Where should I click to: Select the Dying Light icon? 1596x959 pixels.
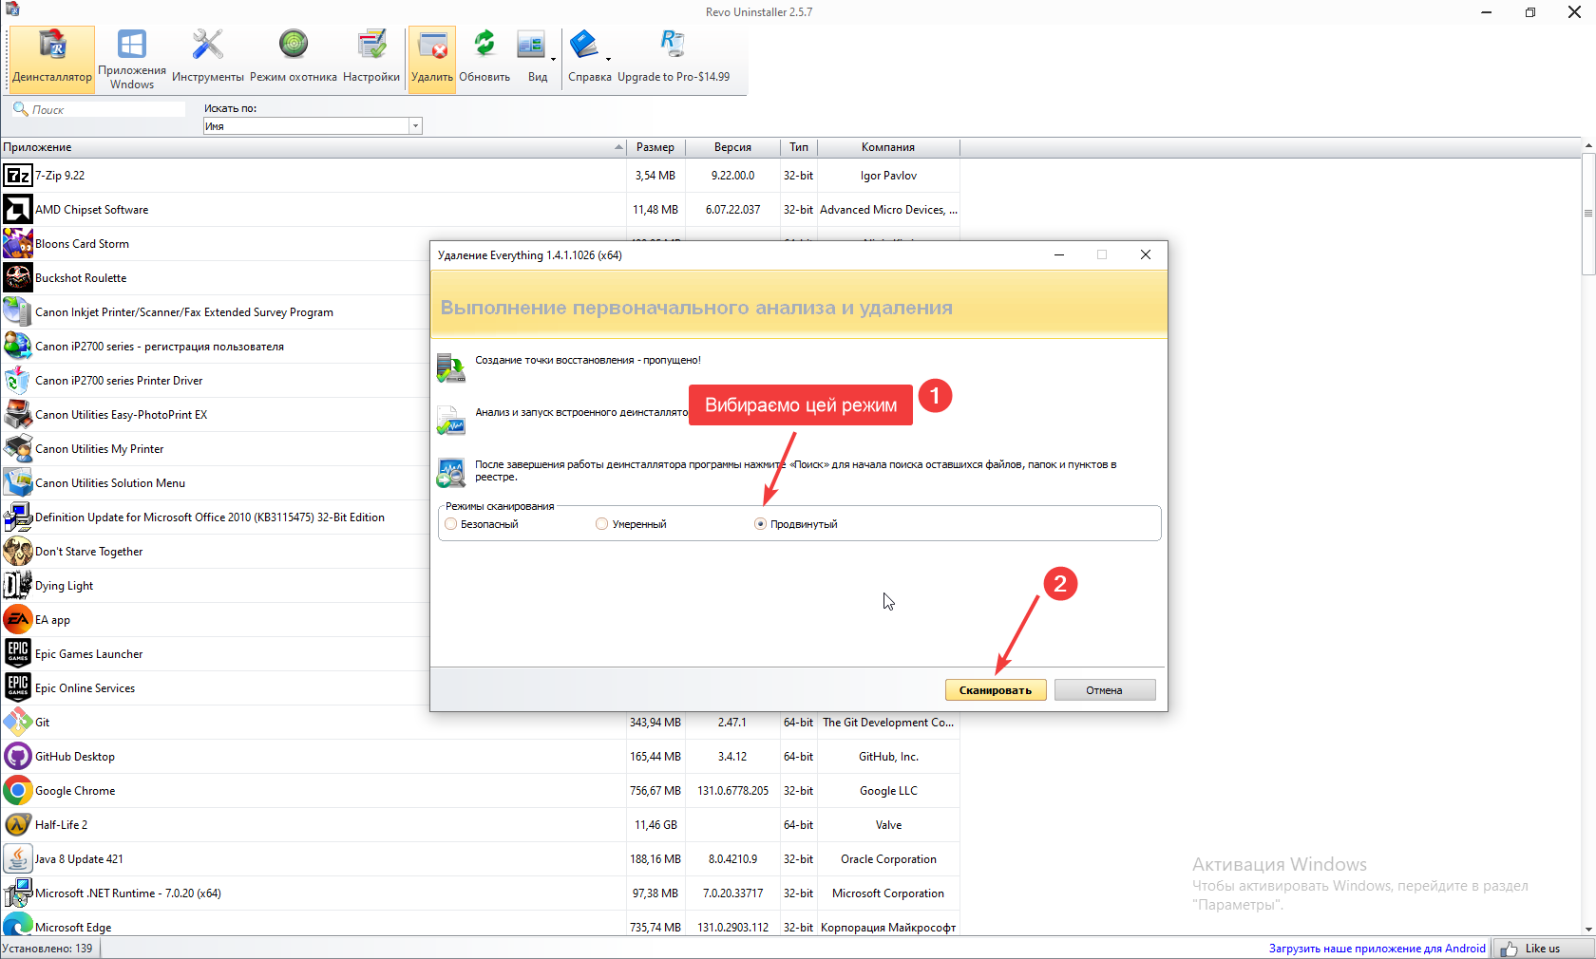click(x=18, y=586)
